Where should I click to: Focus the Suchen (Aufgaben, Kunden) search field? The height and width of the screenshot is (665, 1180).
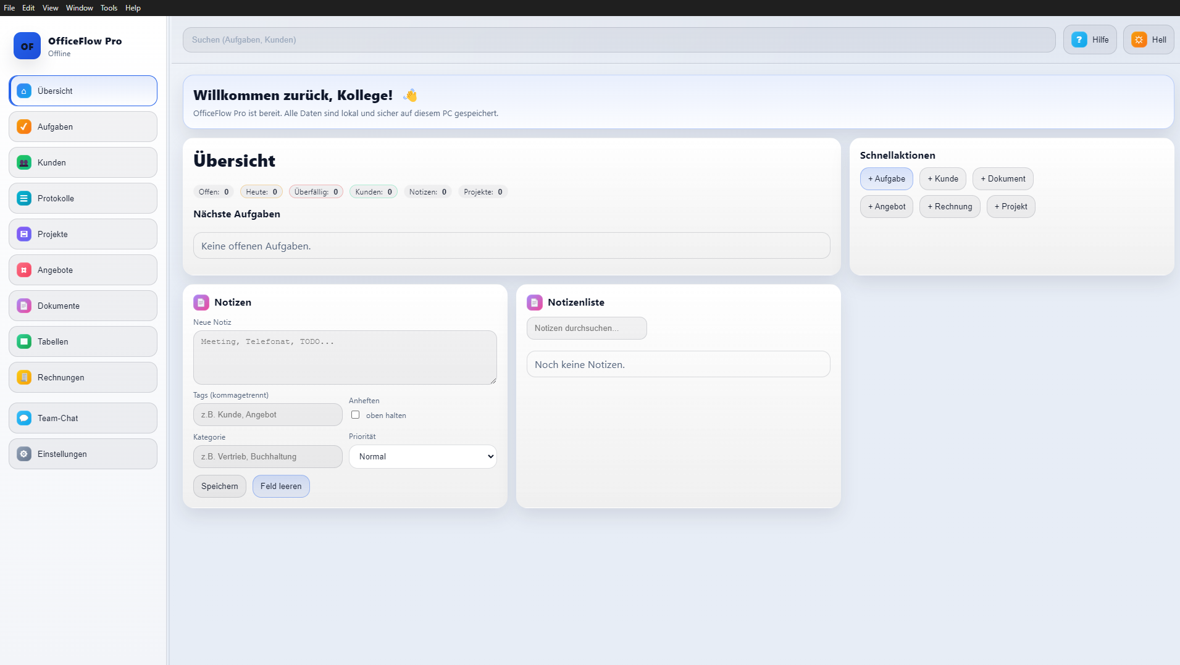(x=619, y=40)
